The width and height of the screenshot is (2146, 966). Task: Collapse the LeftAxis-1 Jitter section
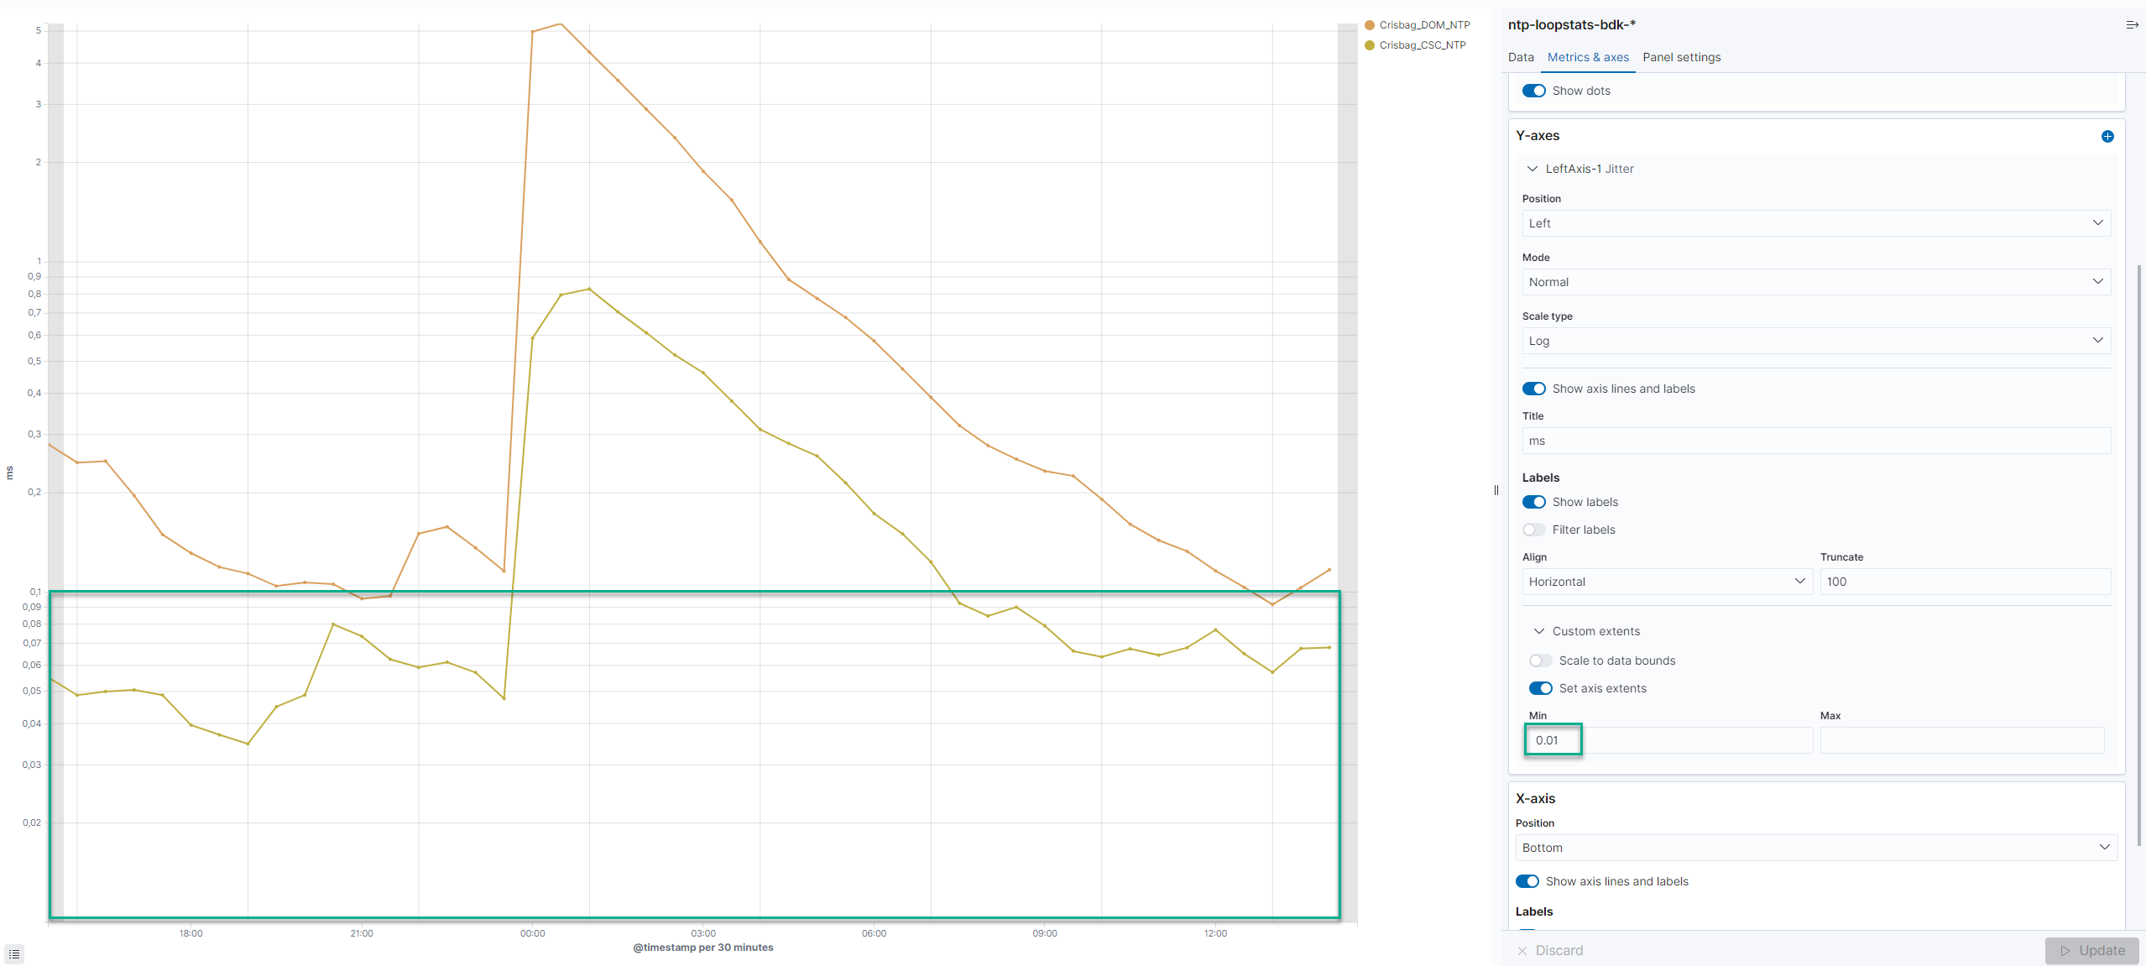pos(1532,169)
